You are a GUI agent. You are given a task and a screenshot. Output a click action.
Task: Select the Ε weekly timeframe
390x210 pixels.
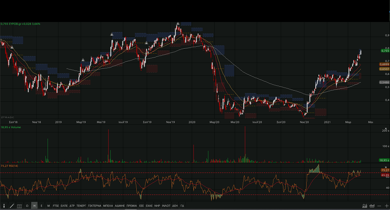41,206
